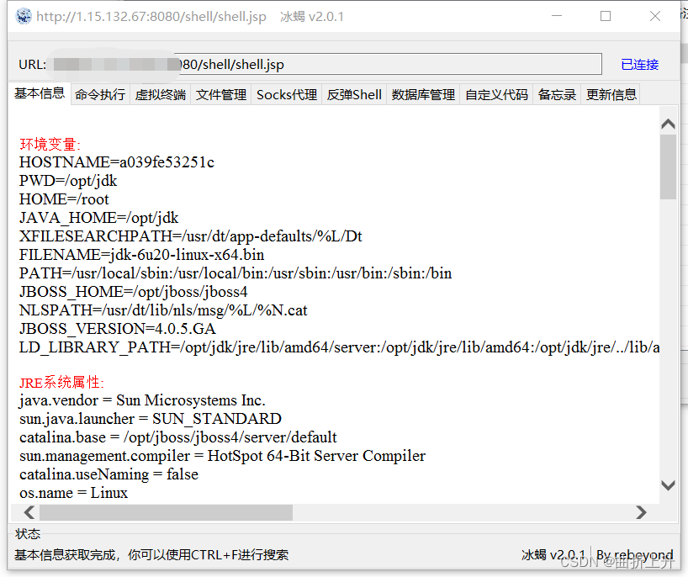This screenshot has height=577, width=688.
Task: Switch to the 更新信息 tab
Action: (x=611, y=94)
